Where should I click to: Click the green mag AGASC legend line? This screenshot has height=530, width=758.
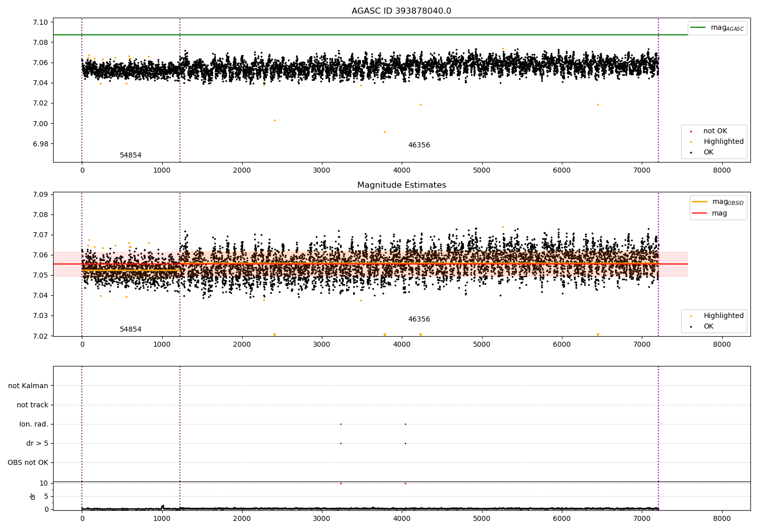tap(698, 28)
